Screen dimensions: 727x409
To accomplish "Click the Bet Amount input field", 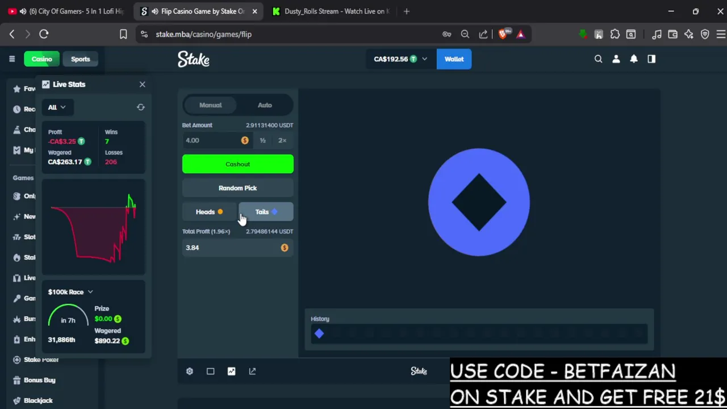I will pos(218,140).
